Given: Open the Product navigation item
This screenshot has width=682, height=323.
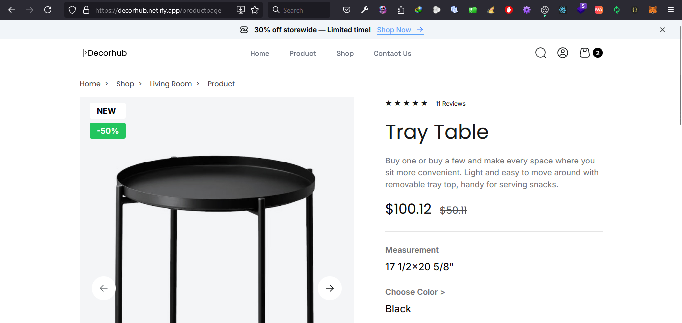Looking at the screenshot, I should [303, 53].
